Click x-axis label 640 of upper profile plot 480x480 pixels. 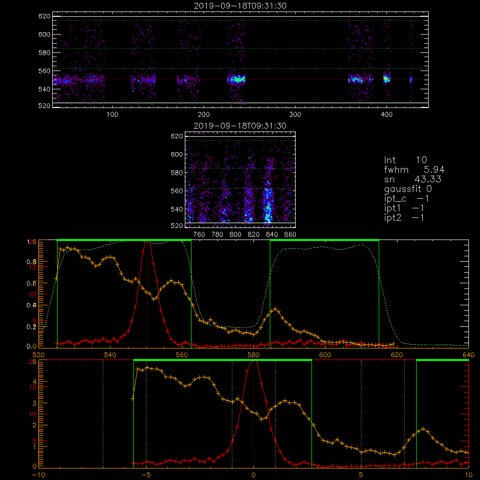[468, 355]
